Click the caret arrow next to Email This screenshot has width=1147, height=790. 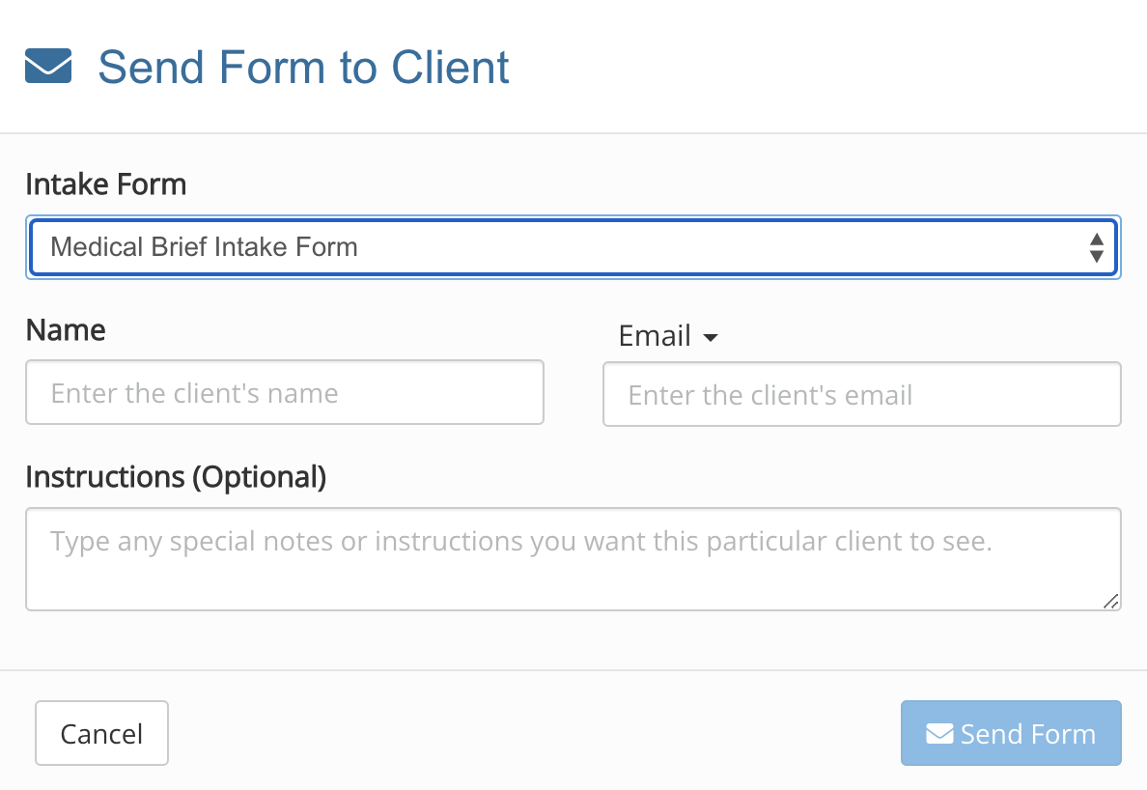point(711,338)
